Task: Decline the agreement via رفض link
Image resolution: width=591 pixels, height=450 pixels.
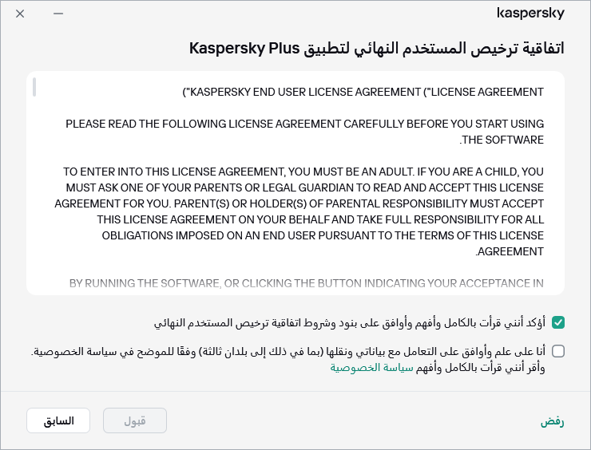Action: pyautogui.click(x=552, y=421)
